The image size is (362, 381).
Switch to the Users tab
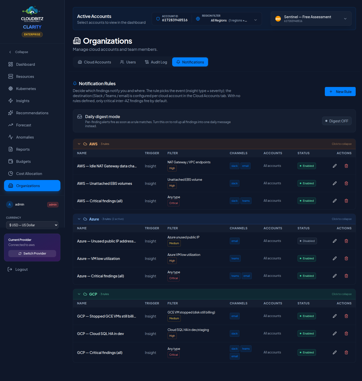tap(128, 62)
